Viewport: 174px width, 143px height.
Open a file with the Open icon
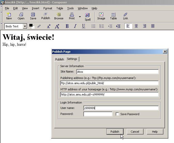click(21, 16)
